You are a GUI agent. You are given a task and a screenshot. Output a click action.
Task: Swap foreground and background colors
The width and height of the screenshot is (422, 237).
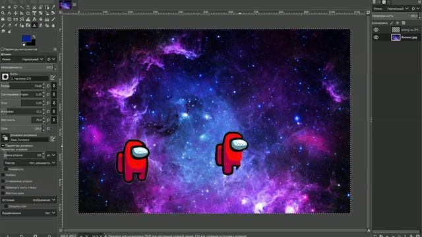tap(34, 37)
